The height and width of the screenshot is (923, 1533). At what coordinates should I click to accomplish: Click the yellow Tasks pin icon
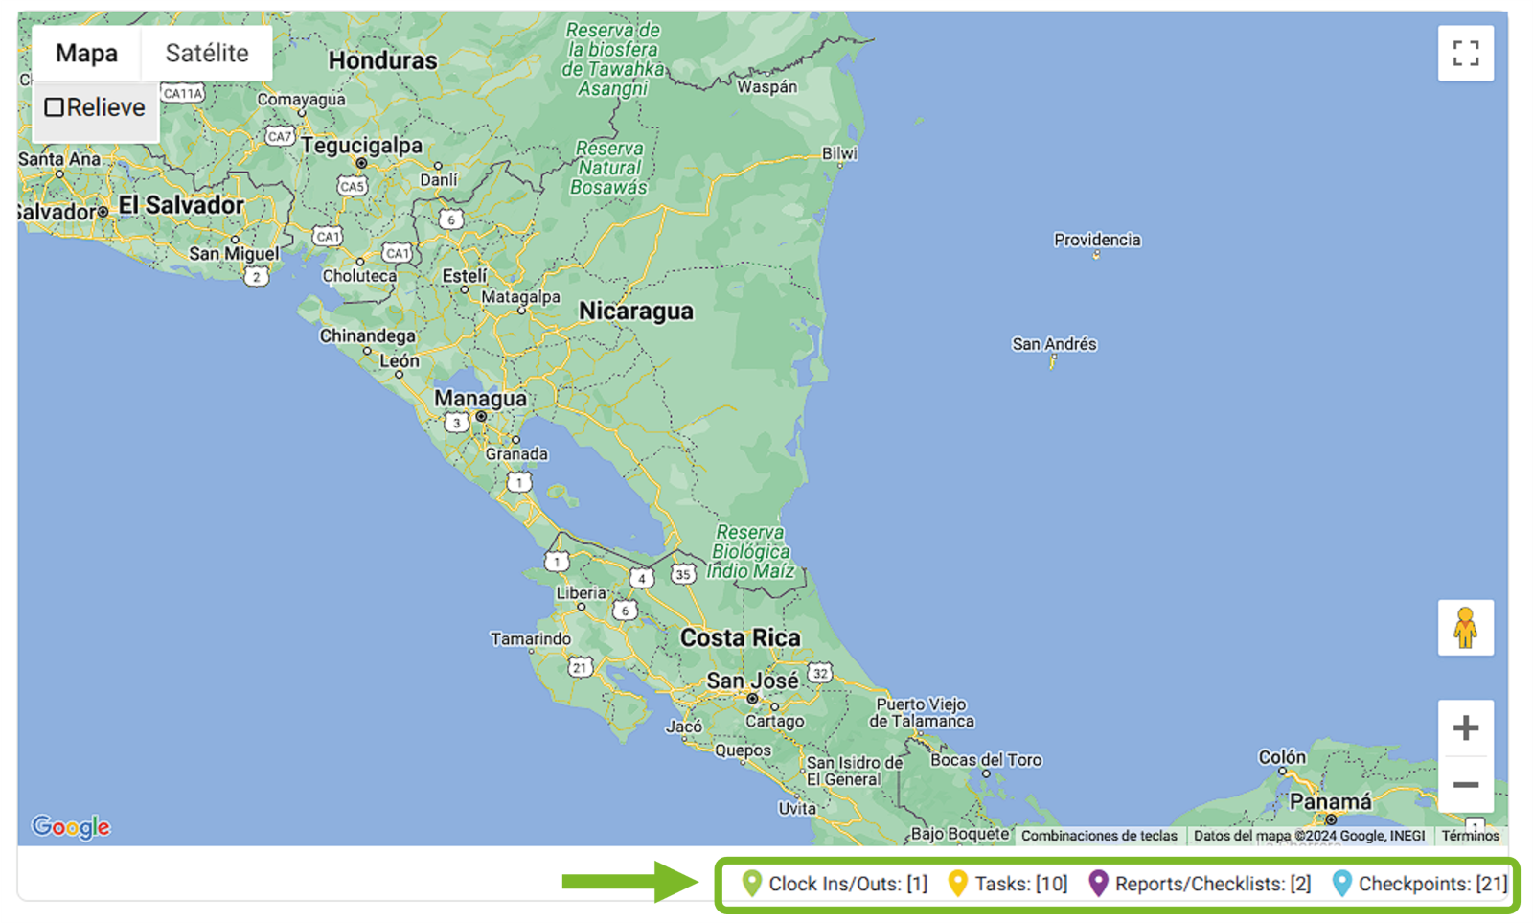click(957, 883)
